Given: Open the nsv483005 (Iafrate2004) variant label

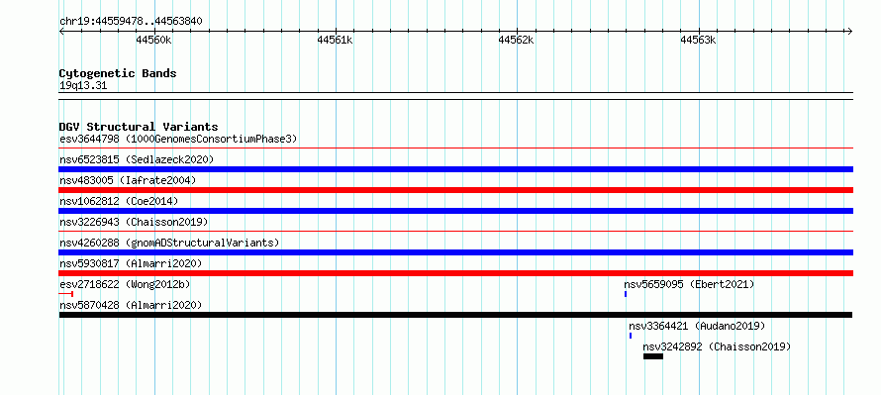Looking at the screenshot, I should pos(128,180).
